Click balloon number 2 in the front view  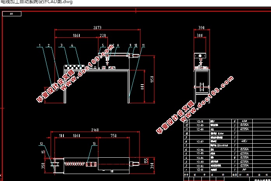pos(49,45)
